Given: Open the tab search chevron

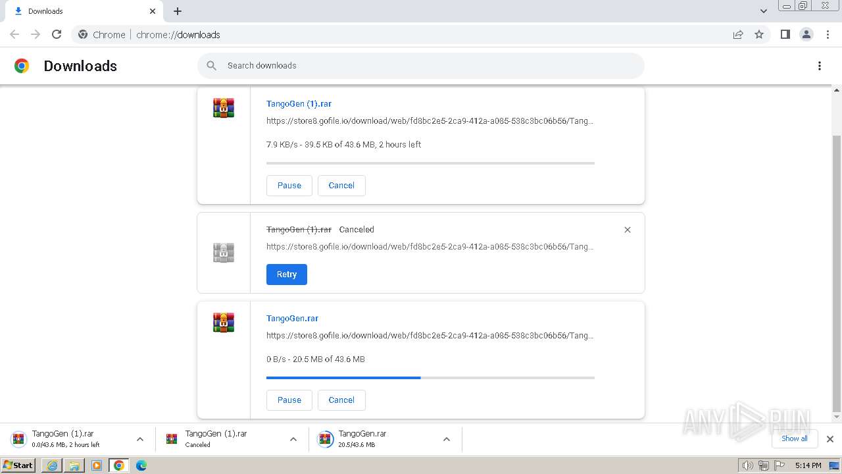Looking at the screenshot, I should 763,11.
